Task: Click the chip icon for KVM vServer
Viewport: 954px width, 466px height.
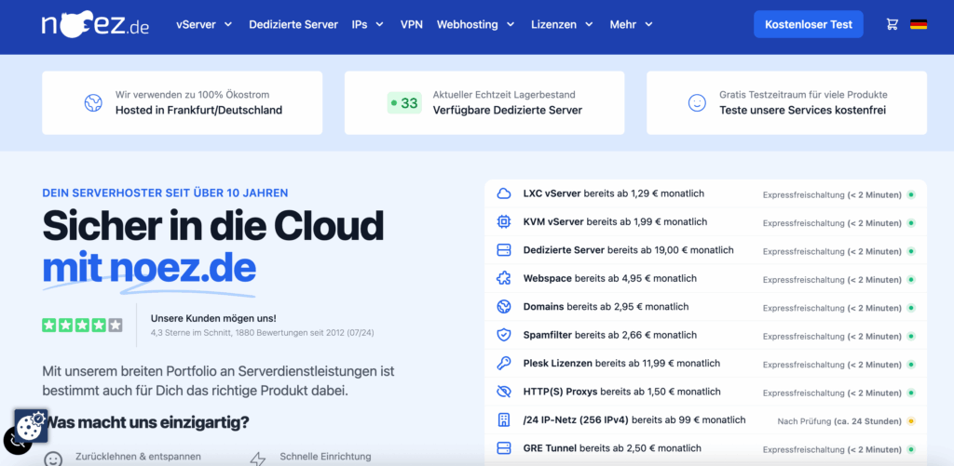Action: coord(504,222)
